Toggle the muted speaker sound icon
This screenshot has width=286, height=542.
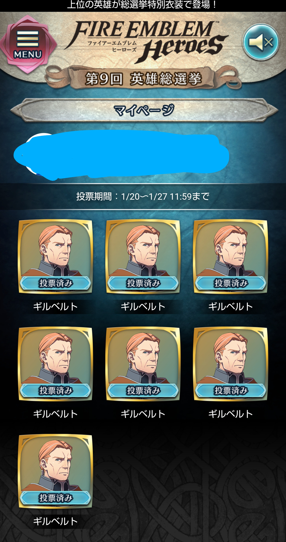pyautogui.click(x=261, y=42)
